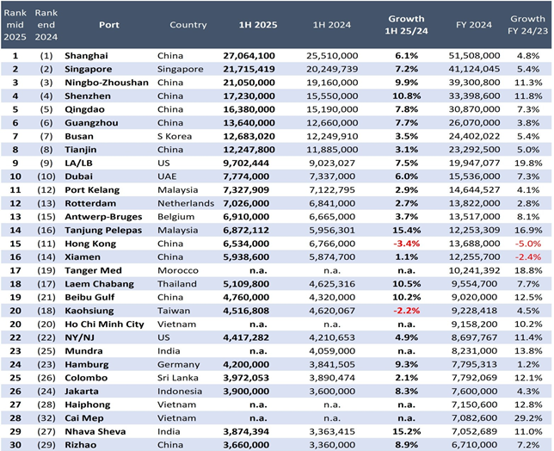Click the Morocco country cell

tap(178, 270)
